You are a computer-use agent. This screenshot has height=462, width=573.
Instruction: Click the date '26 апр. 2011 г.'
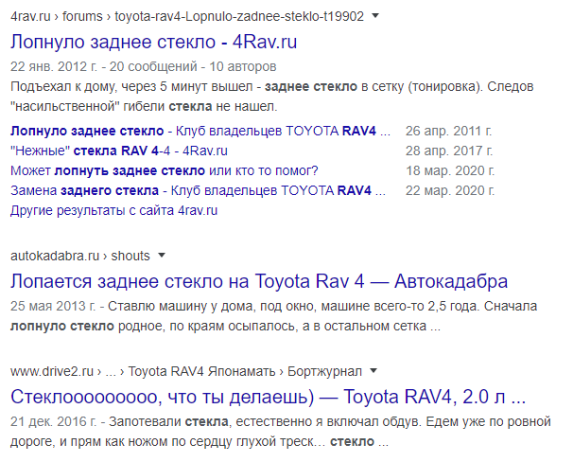[x=449, y=131]
